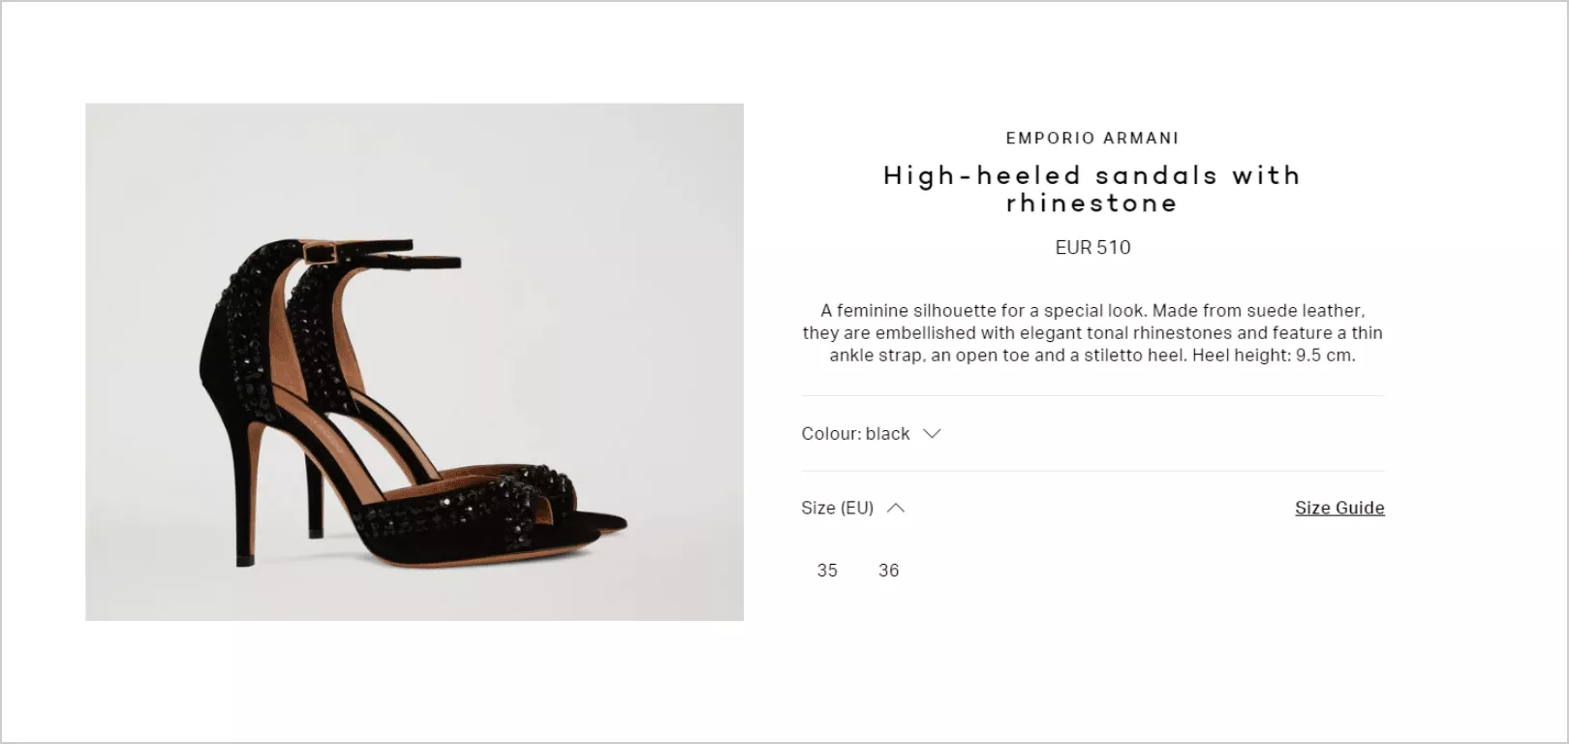This screenshot has height=744, width=1569.
Task: Click the "Colour: black" label
Action: click(855, 434)
